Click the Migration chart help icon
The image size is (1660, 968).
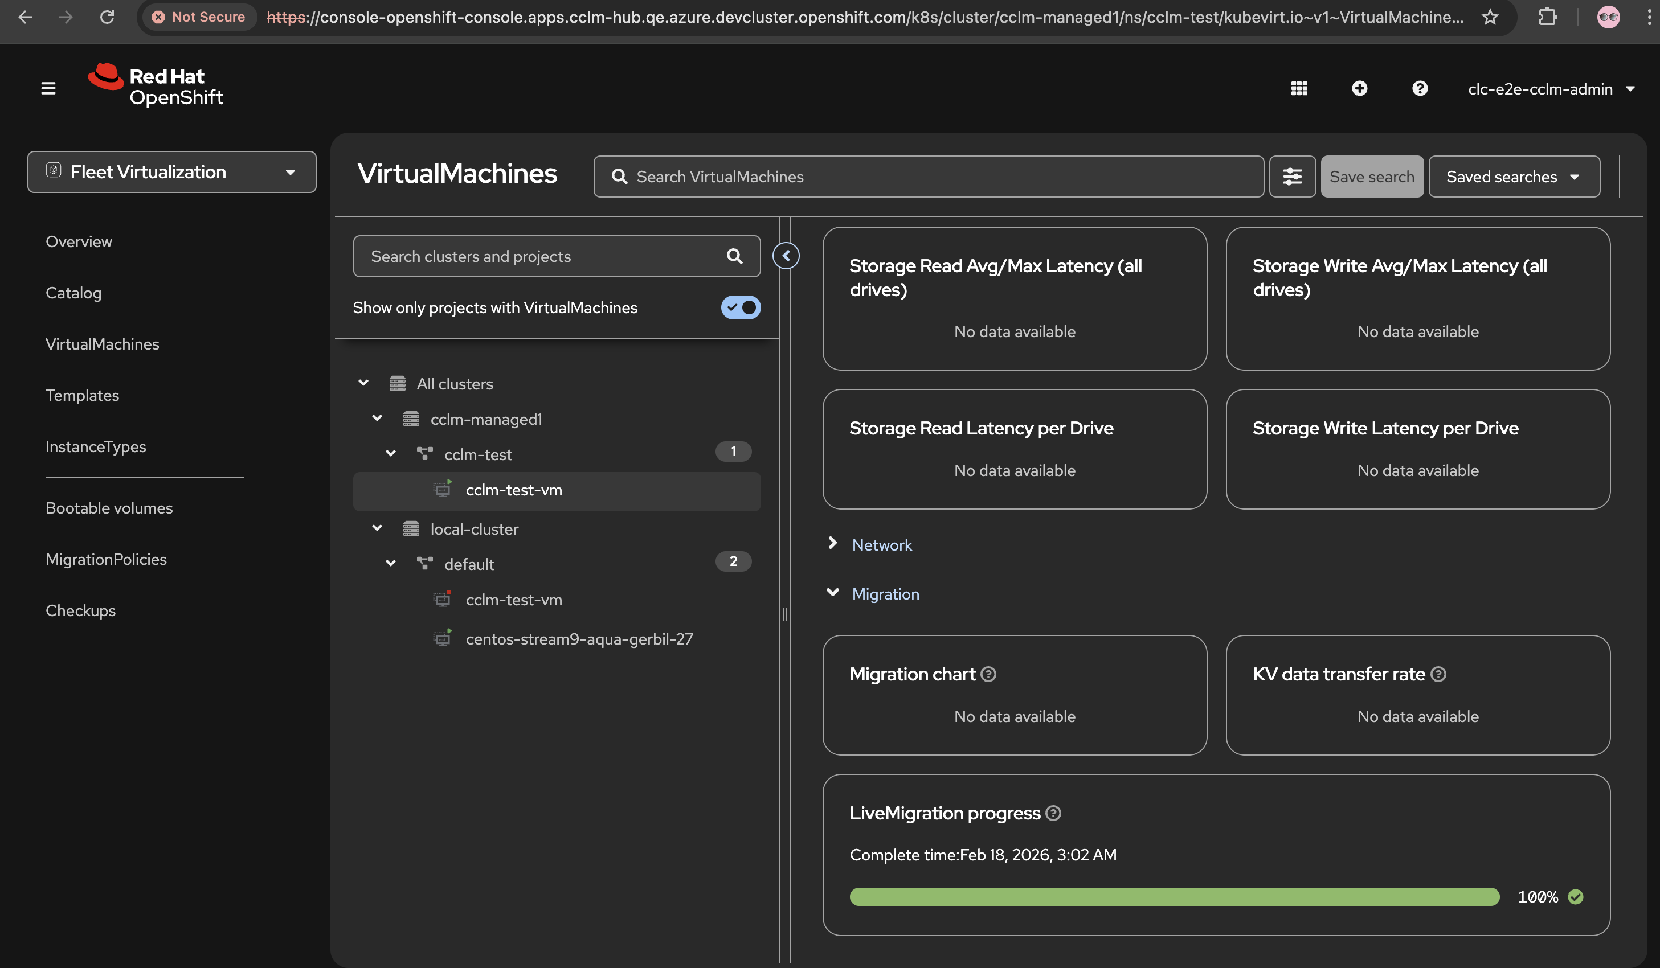(988, 674)
